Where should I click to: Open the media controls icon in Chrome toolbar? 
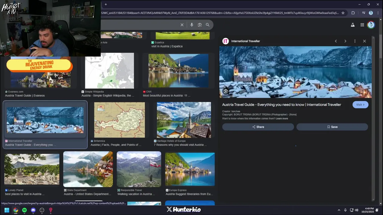click(364, 13)
